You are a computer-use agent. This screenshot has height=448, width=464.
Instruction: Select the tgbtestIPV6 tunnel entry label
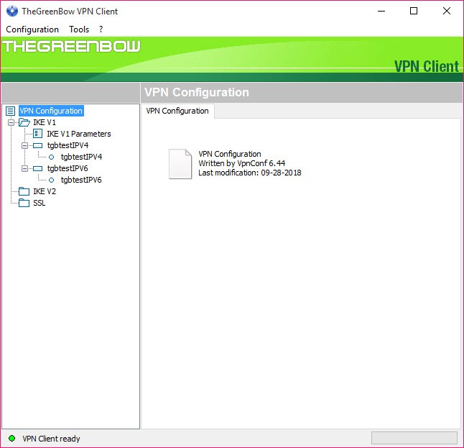[x=81, y=180]
